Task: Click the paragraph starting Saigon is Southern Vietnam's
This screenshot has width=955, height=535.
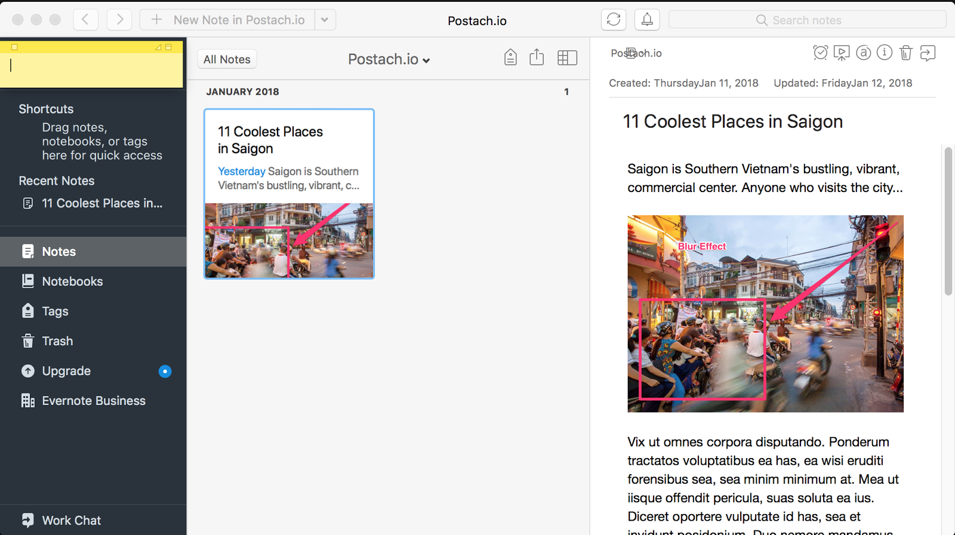Action: [765, 178]
